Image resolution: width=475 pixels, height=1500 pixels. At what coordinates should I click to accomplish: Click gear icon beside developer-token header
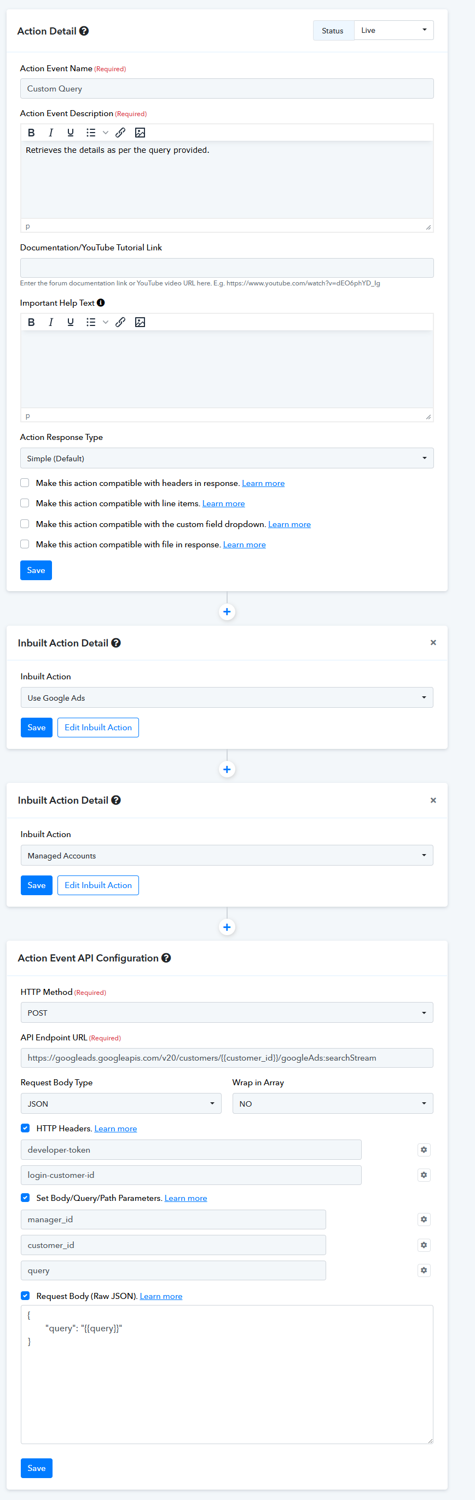tap(424, 1149)
